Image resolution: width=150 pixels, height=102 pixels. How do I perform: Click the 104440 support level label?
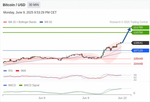(138, 64)
